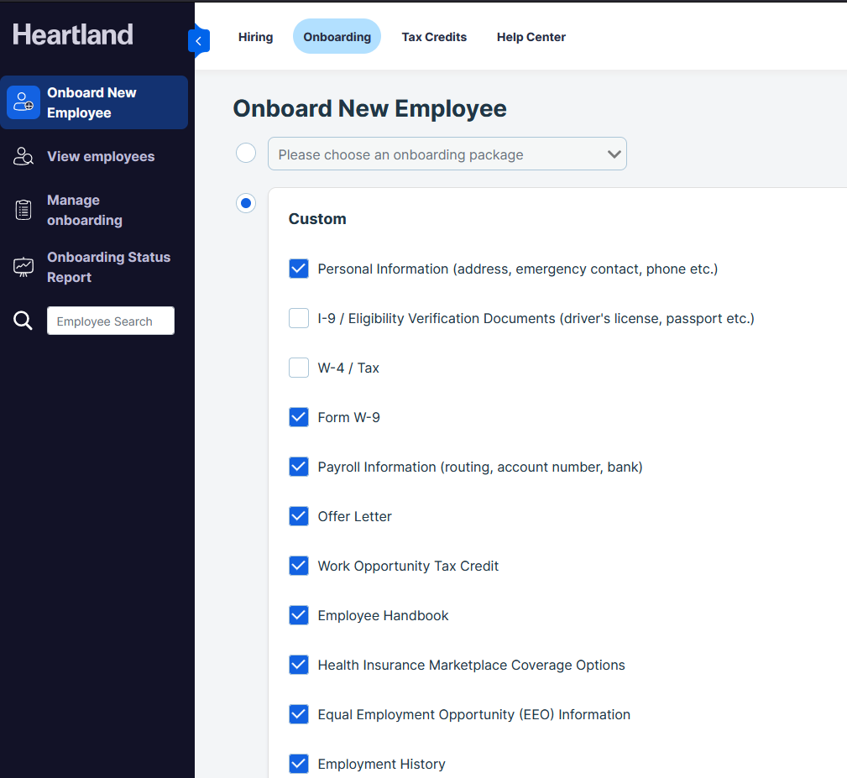Screen dimensions: 847x778
Task: Check the W-4 / Tax checkbox
Action: [x=299, y=368]
